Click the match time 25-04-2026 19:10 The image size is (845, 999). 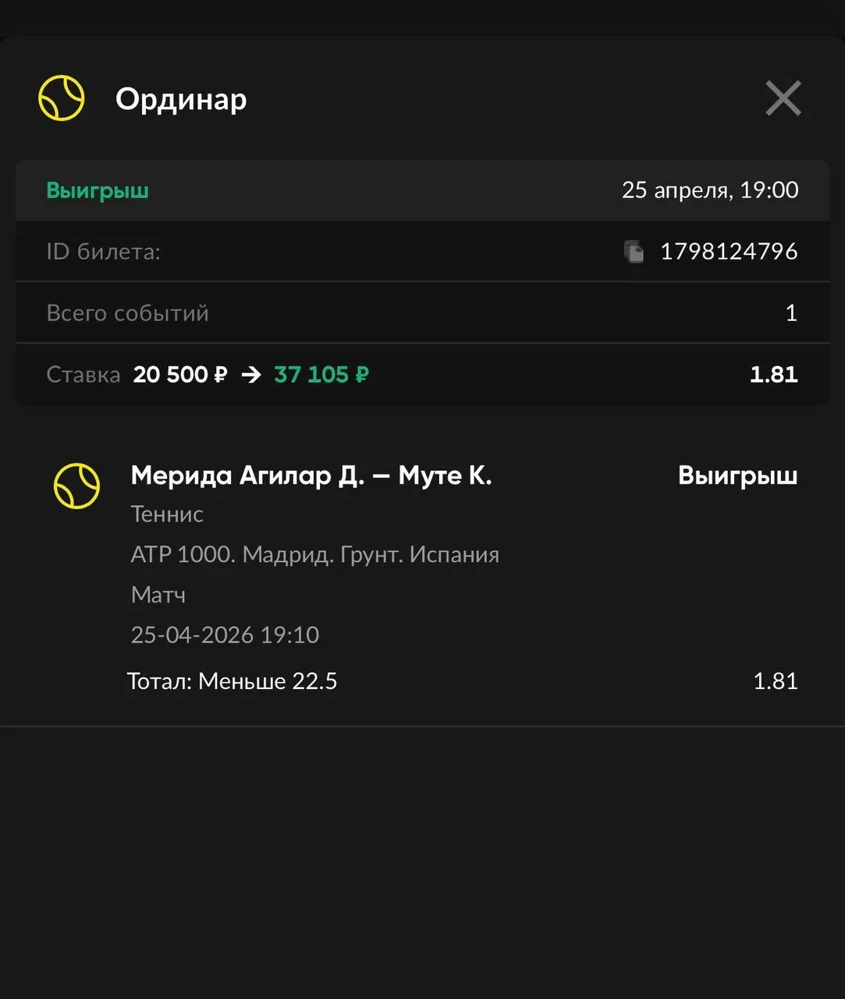(x=225, y=635)
